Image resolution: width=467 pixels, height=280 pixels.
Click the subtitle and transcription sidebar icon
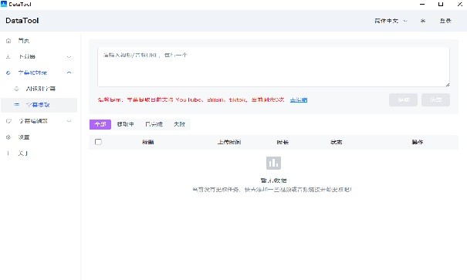tap(8, 73)
